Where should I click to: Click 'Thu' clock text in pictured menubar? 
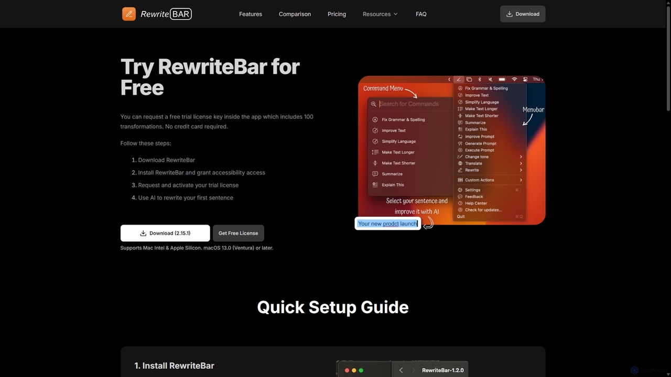pos(537,80)
